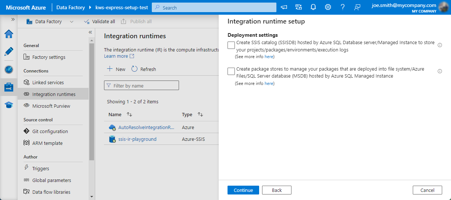Click the Manage menu scrollbar

coord(92,101)
